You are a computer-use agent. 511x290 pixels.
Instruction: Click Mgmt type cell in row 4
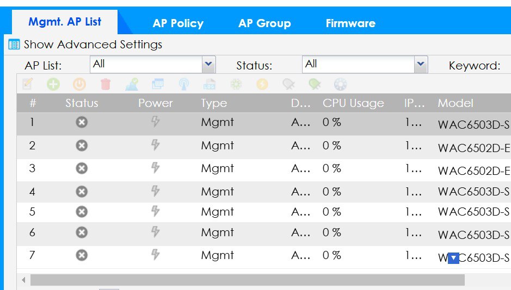tap(217, 192)
